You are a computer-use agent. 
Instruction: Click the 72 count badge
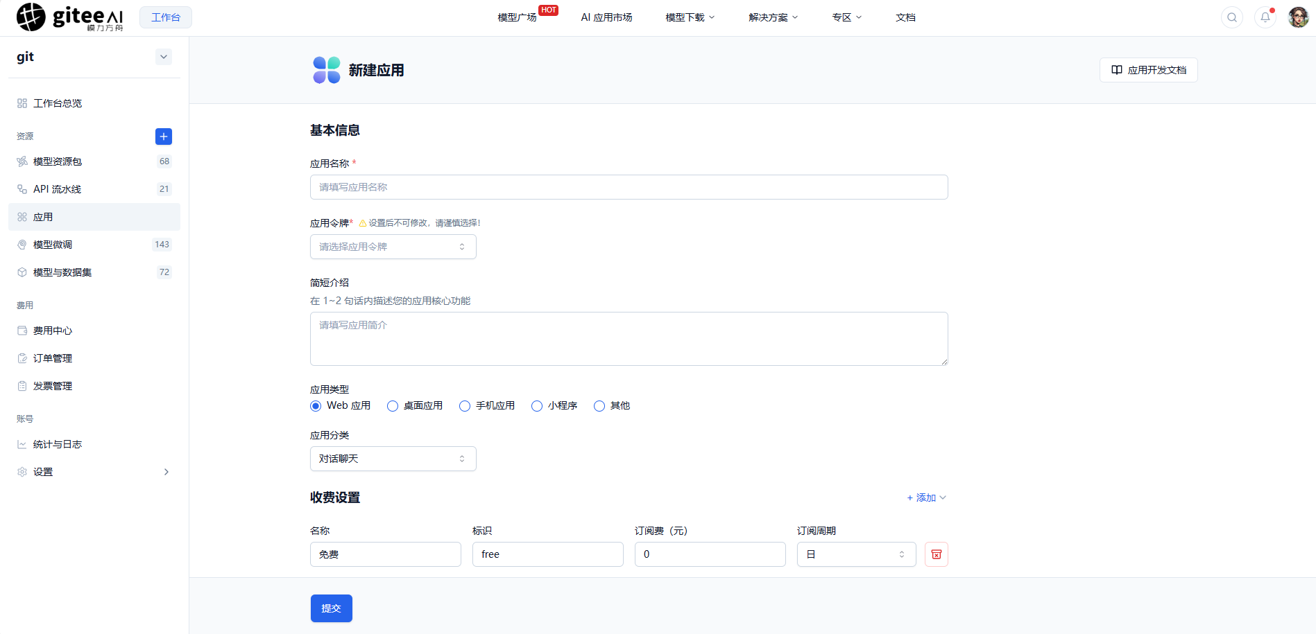pos(164,272)
